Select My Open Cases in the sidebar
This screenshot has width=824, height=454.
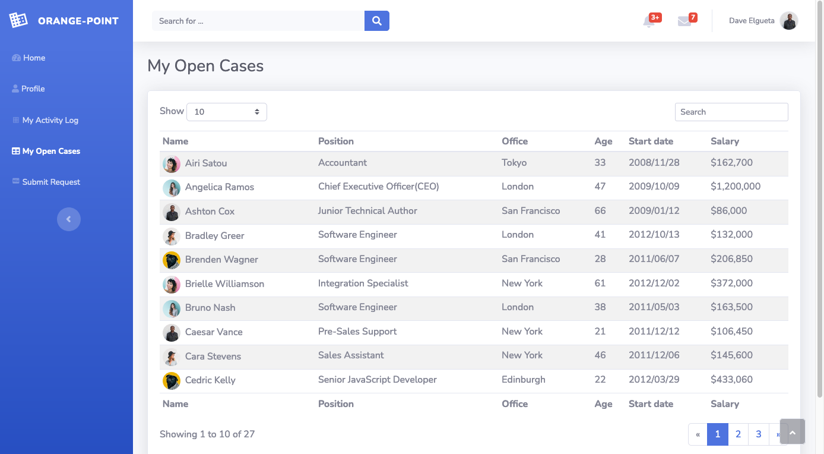point(50,150)
